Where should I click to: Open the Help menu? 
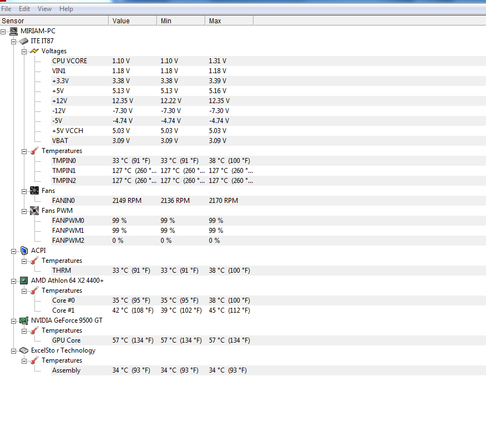click(x=66, y=9)
